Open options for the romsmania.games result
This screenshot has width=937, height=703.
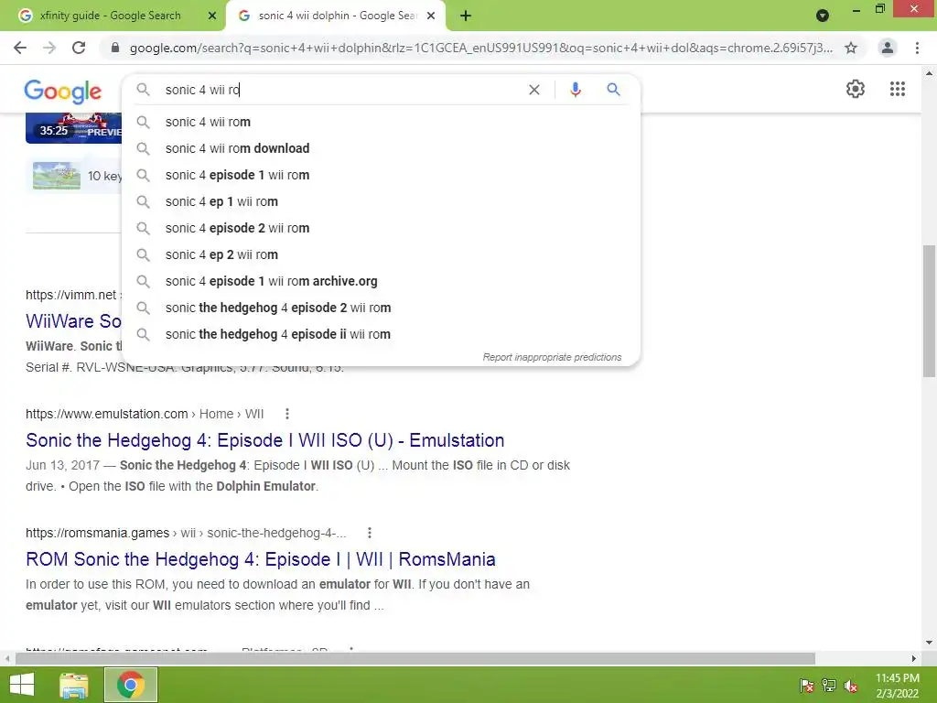coord(370,533)
